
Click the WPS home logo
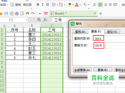click(x=46, y=14)
